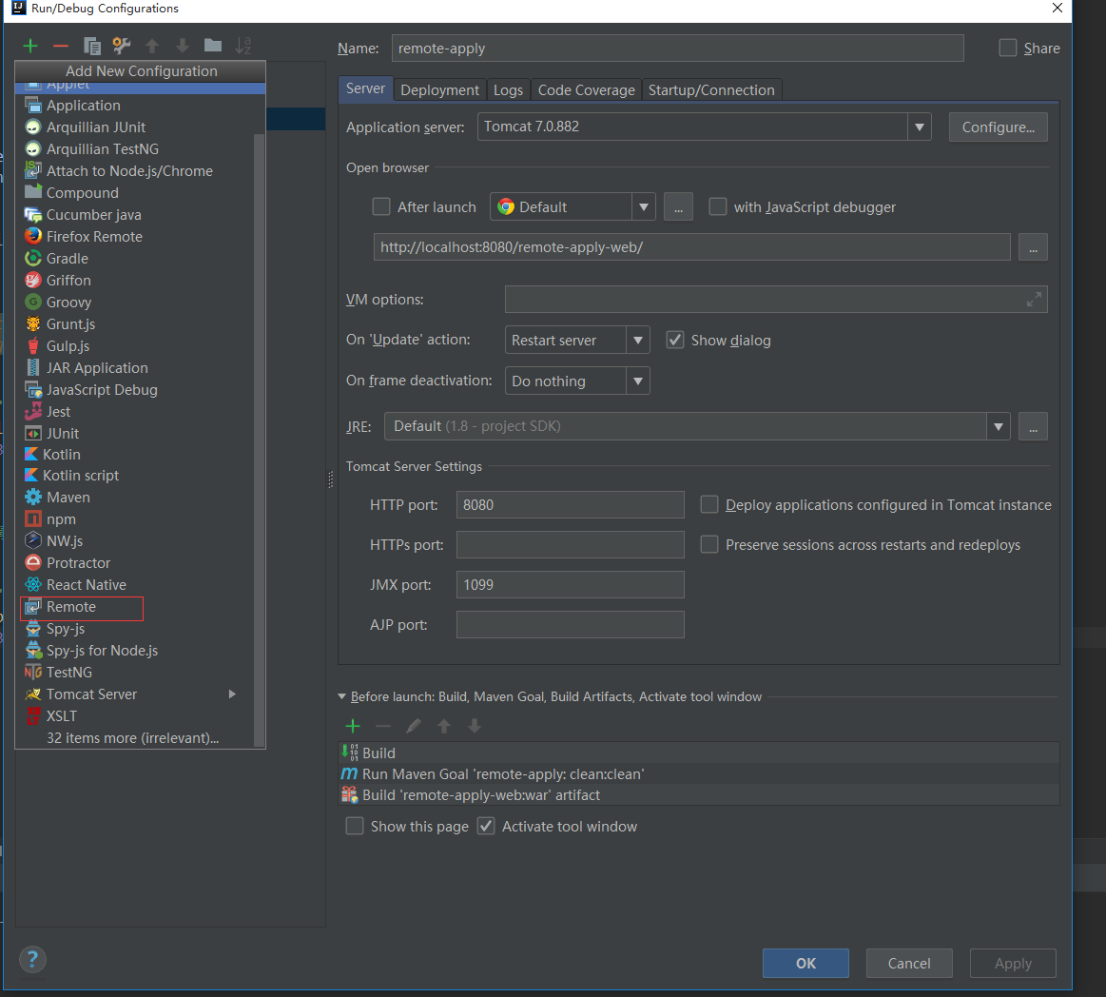
Task: Click the create new folder icon
Action: point(213,46)
